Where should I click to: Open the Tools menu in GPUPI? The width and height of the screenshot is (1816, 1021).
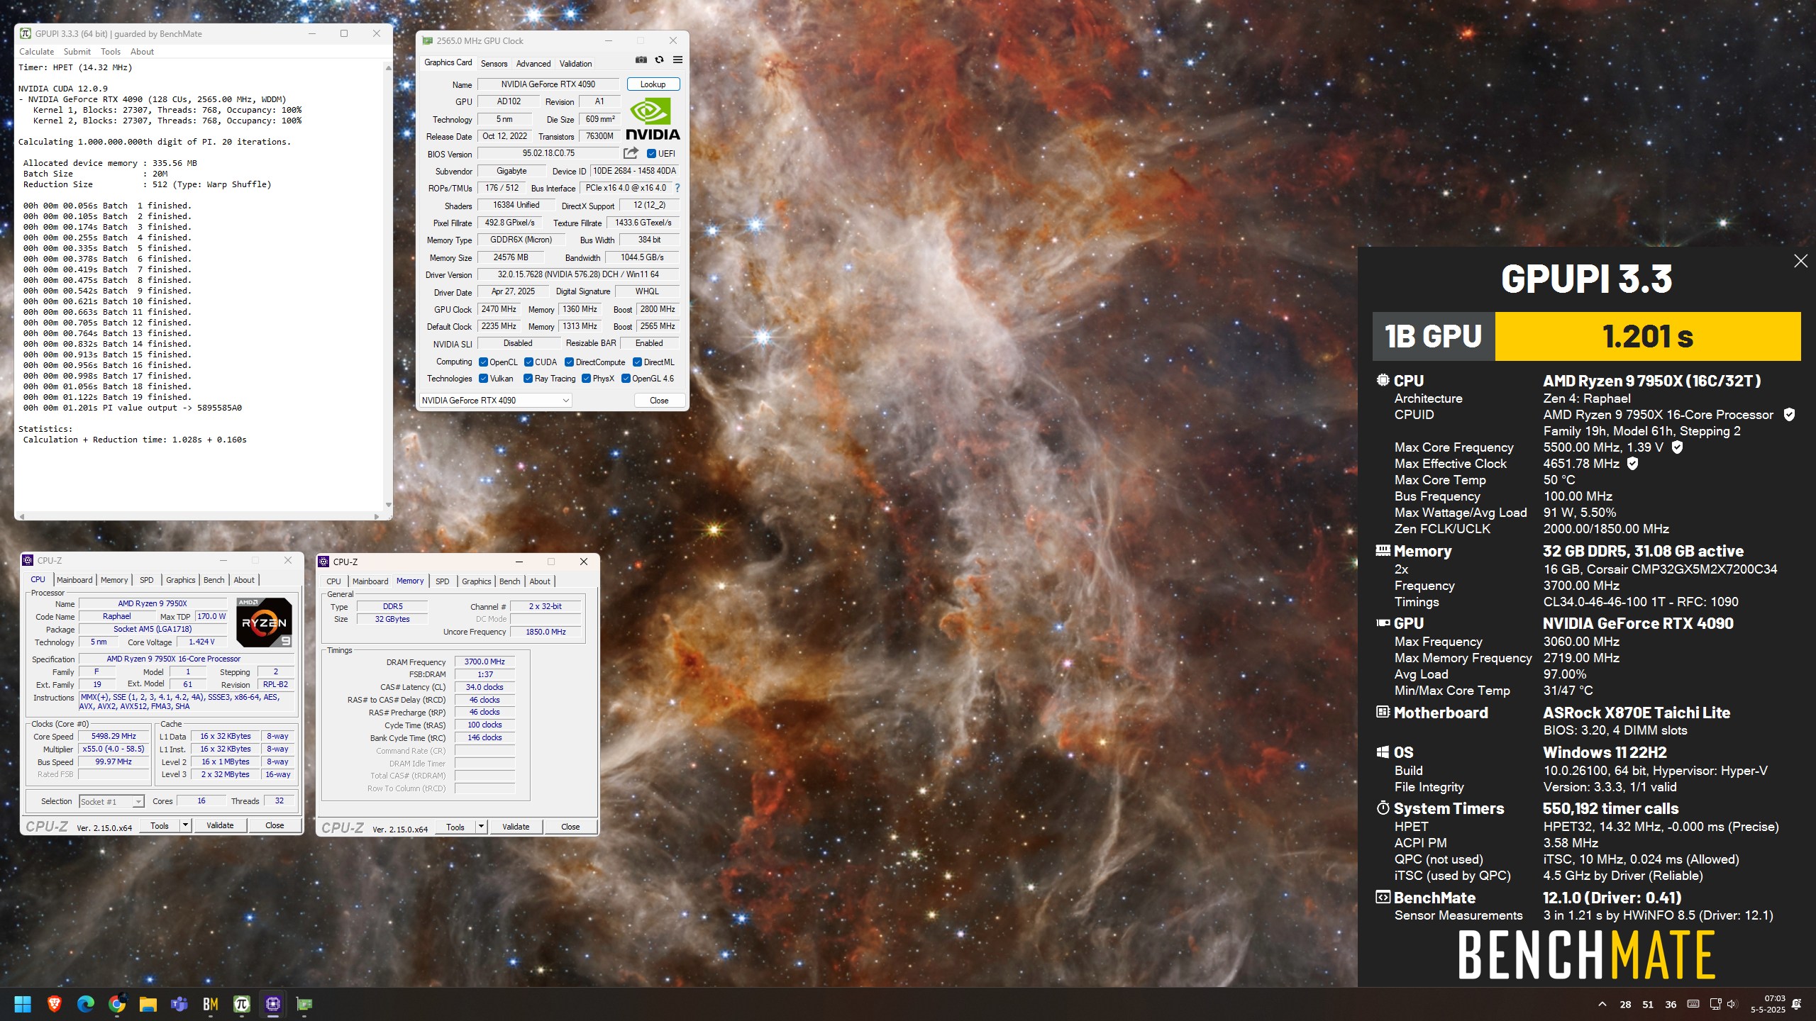(x=110, y=52)
